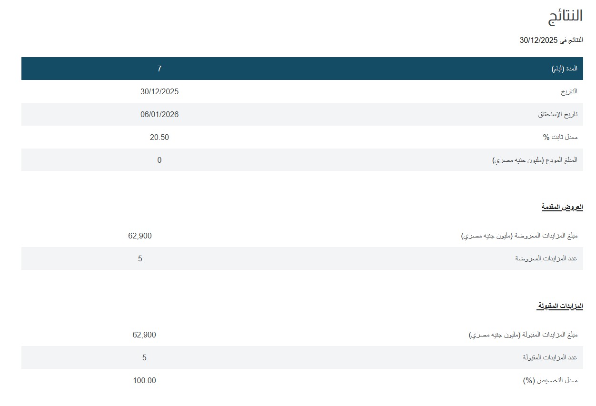
Task: Click the deposited amount value 0
Action: (x=159, y=160)
